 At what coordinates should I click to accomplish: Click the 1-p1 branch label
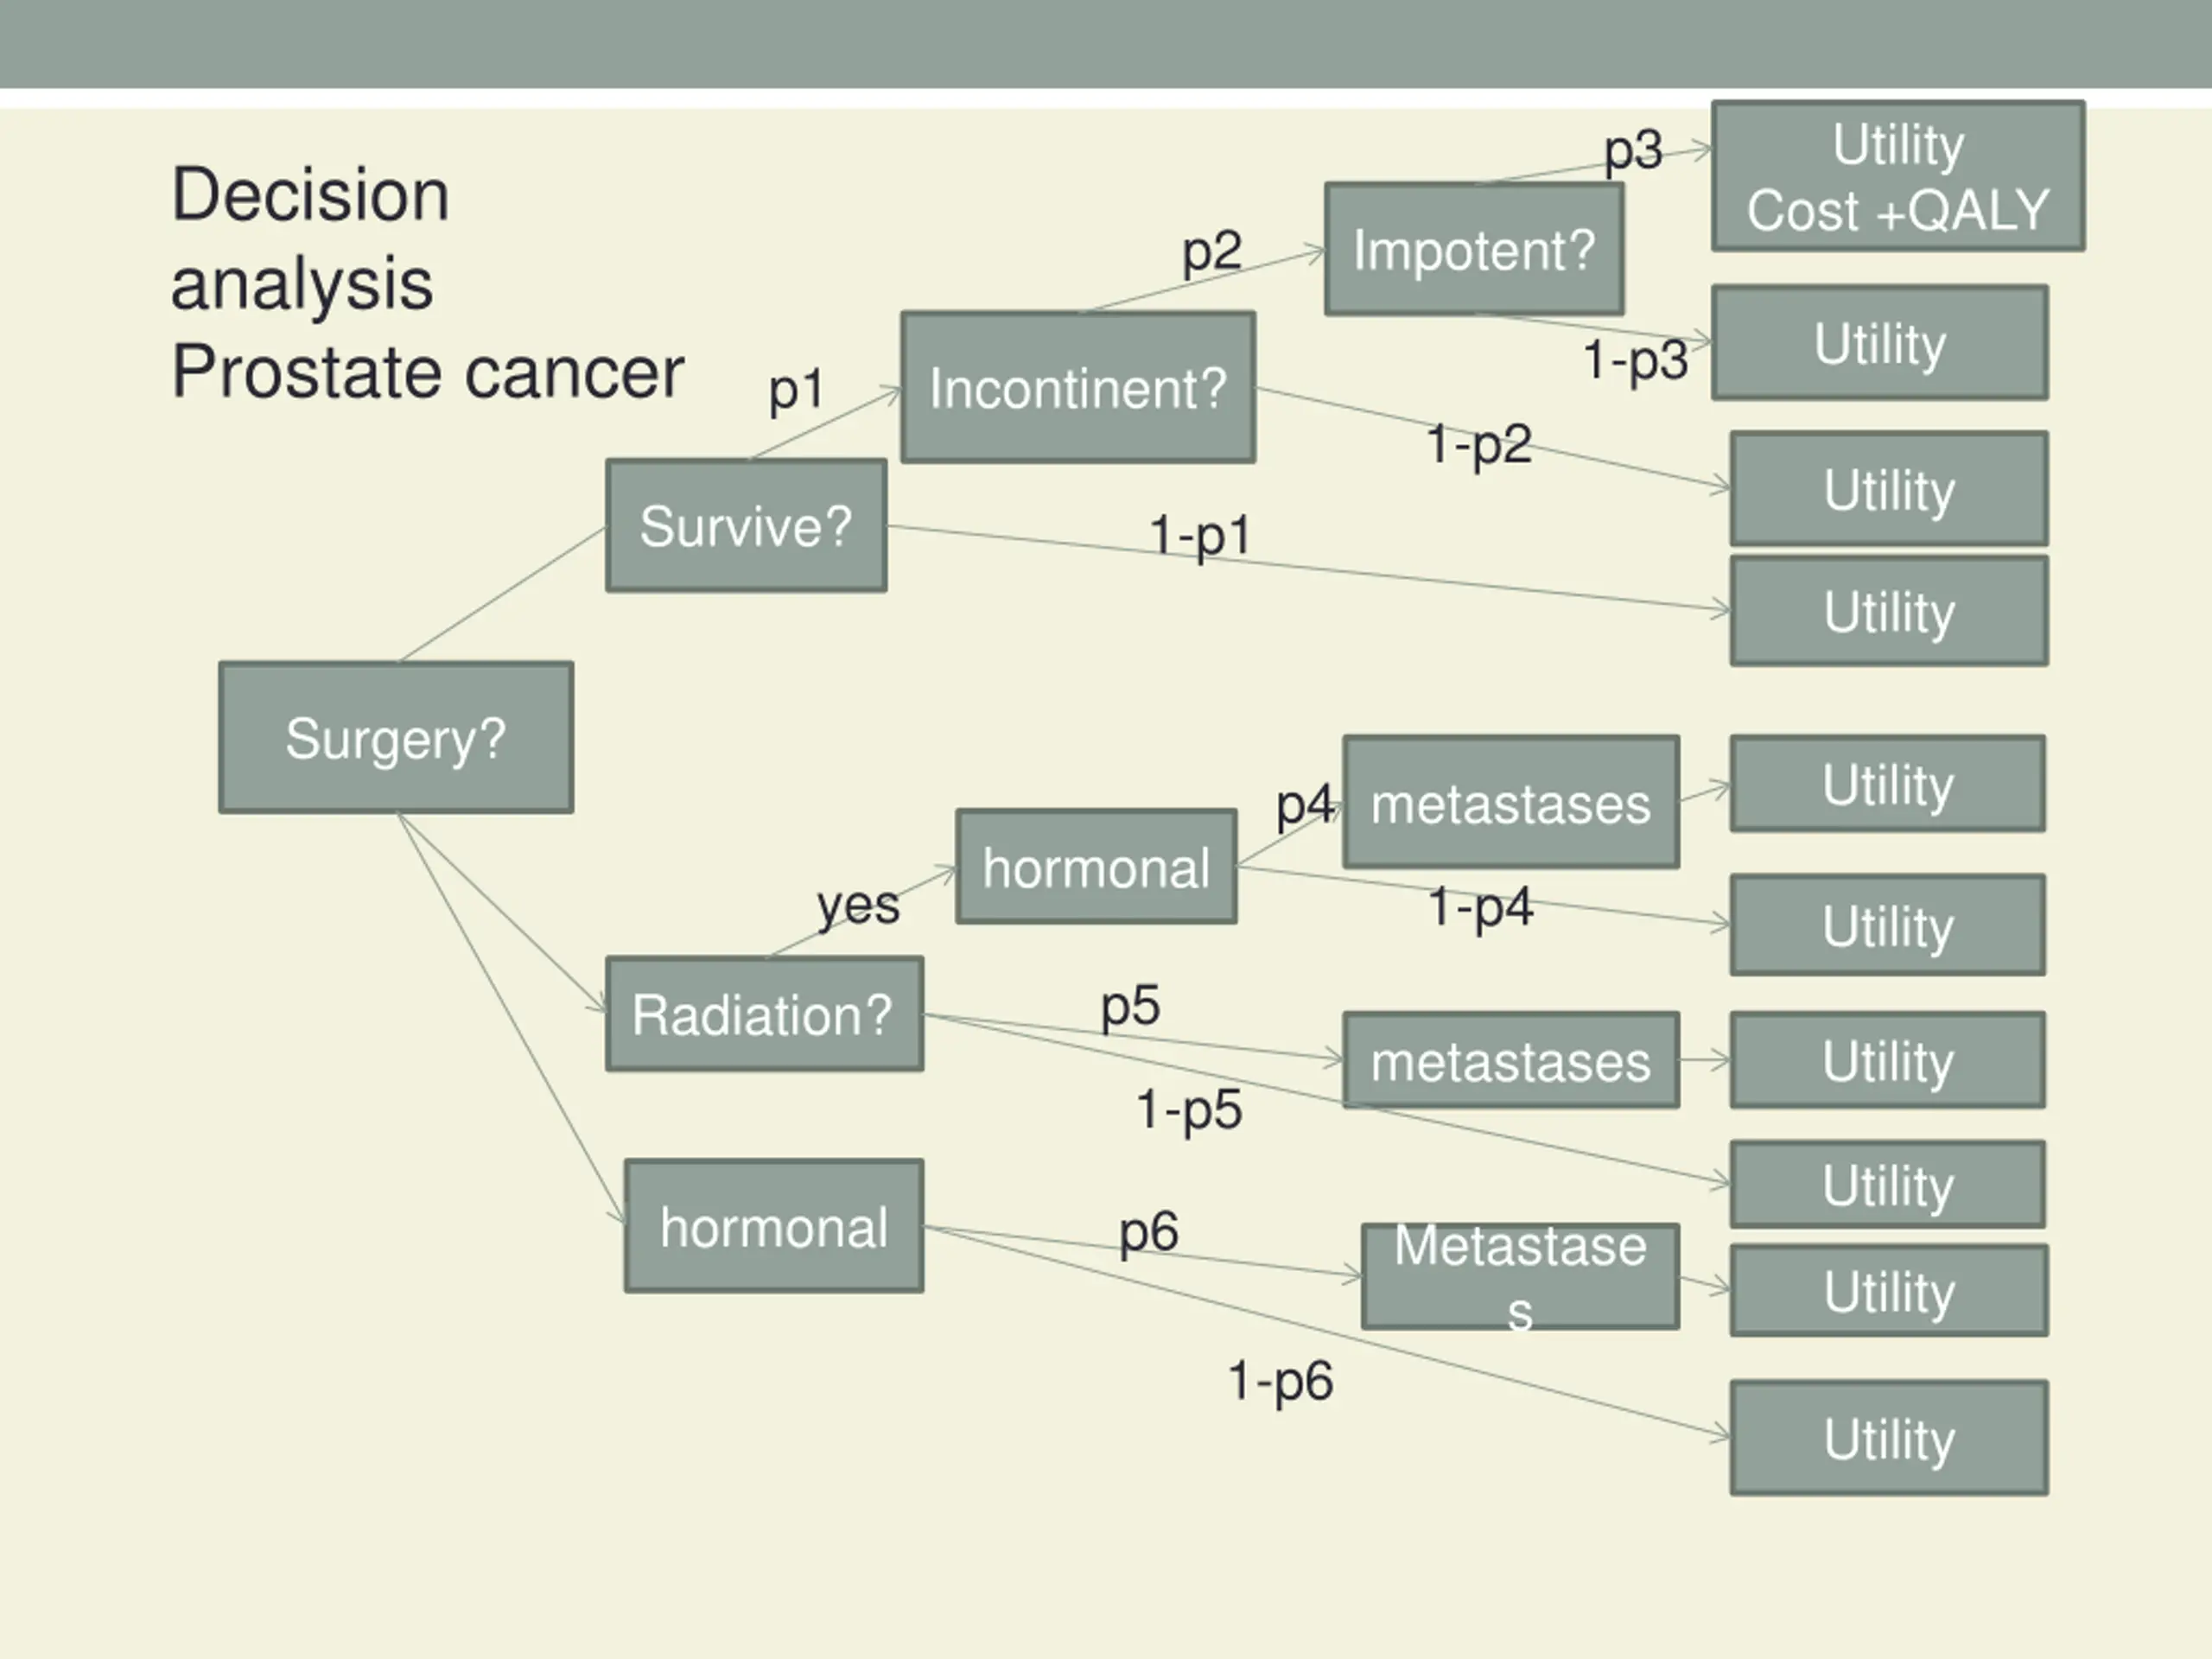pos(1200,535)
